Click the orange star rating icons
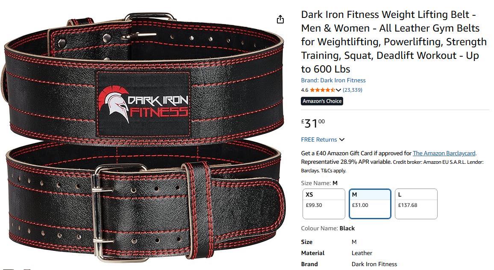 tap(322, 90)
